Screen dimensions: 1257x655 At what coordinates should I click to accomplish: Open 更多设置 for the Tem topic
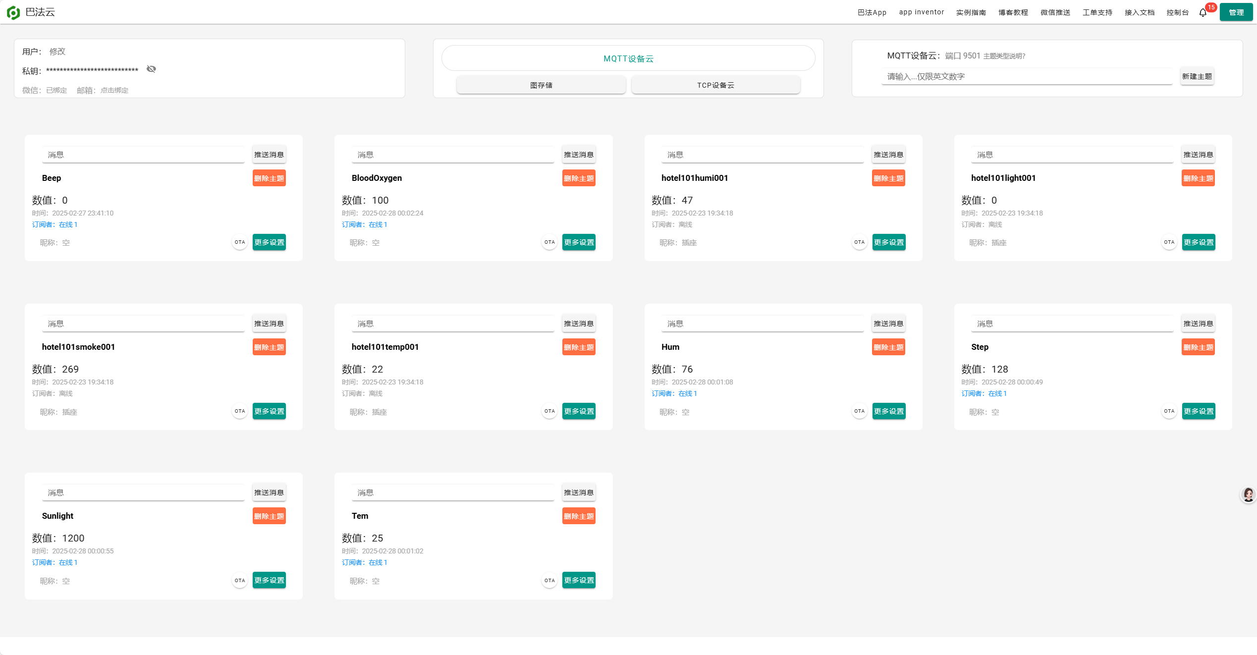point(578,580)
